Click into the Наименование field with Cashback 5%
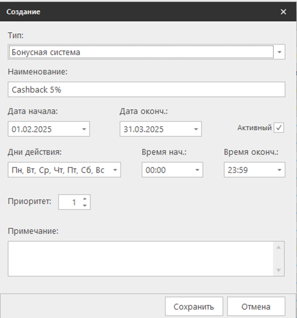Image resolution: width=297 pixels, height=318 pixels. click(146, 90)
